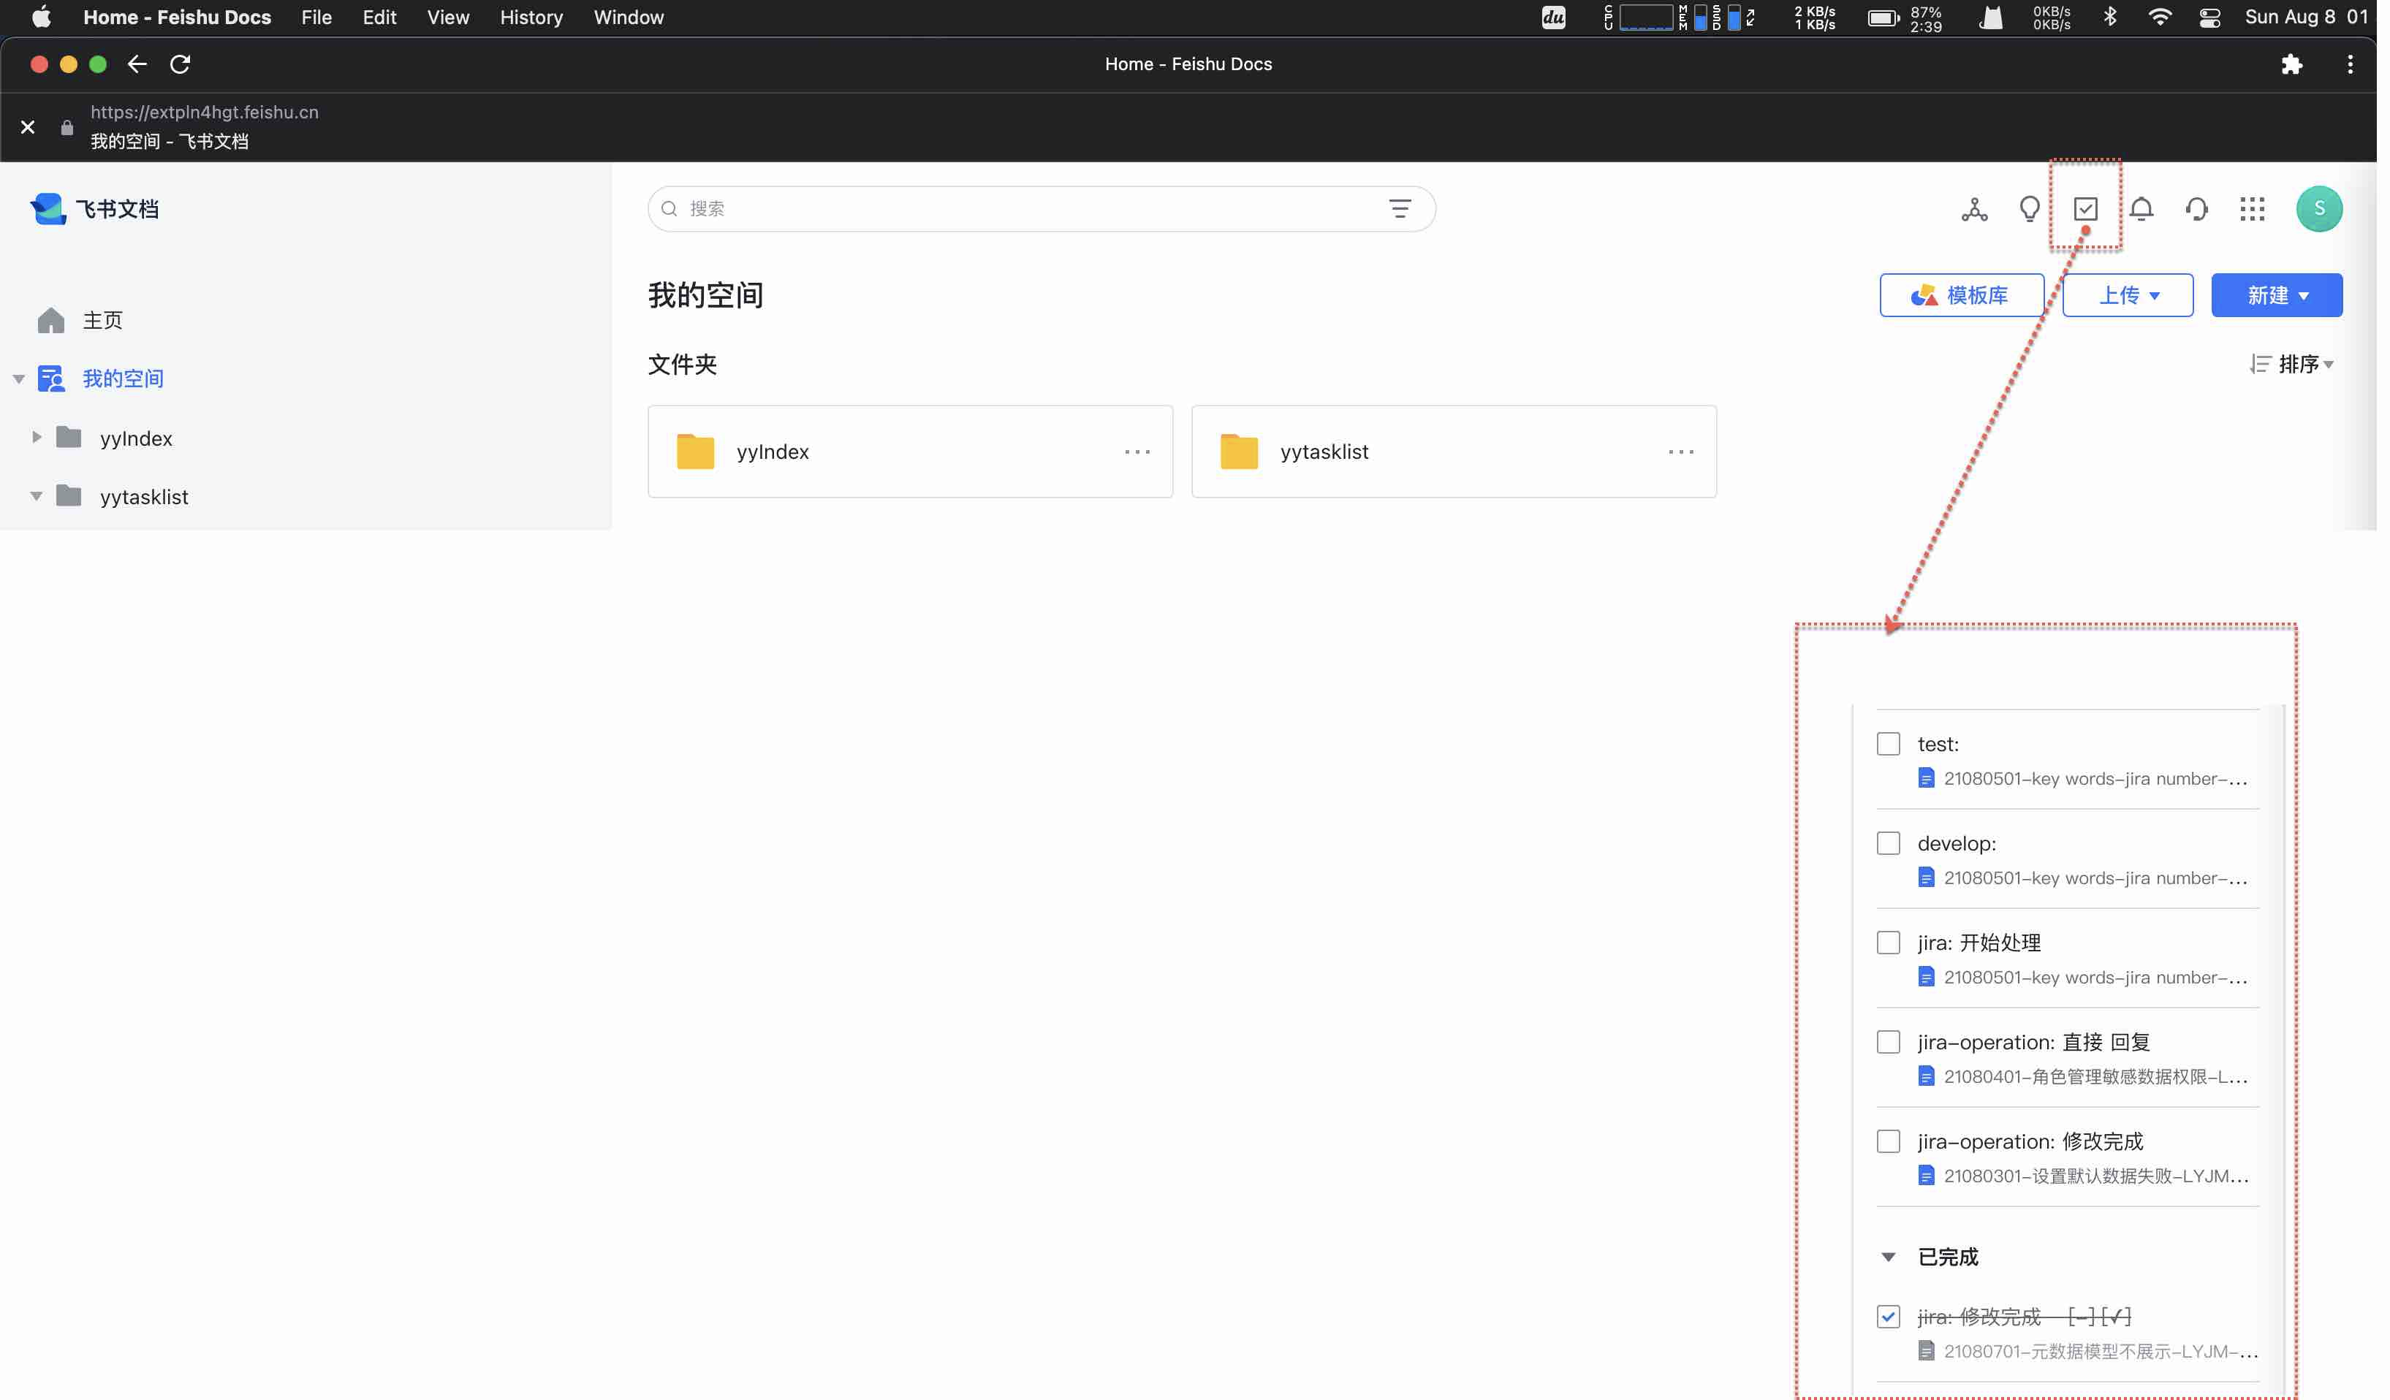Click the 模板库 template library button
The height and width of the screenshot is (1400, 2390).
point(1961,296)
